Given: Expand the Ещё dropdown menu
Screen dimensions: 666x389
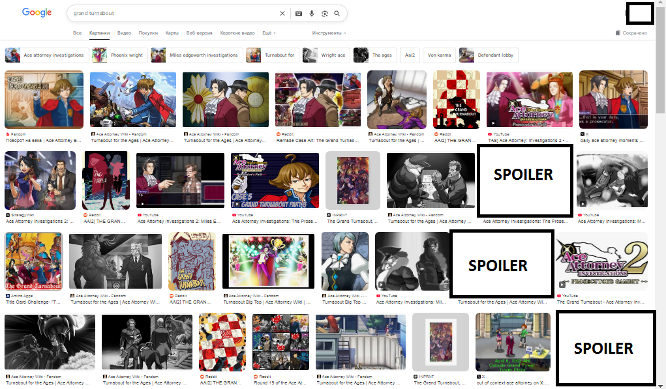Looking at the screenshot, I should (269, 33).
